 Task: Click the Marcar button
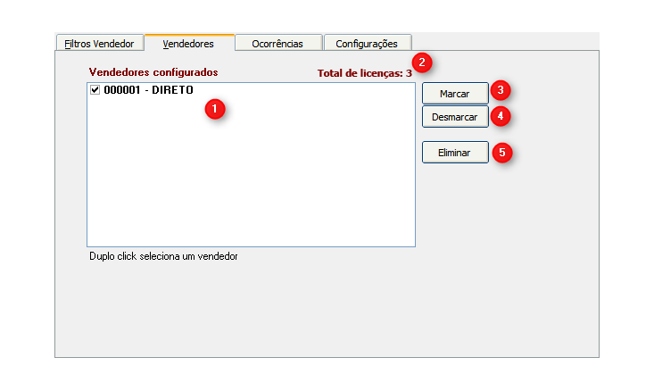coord(455,94)
